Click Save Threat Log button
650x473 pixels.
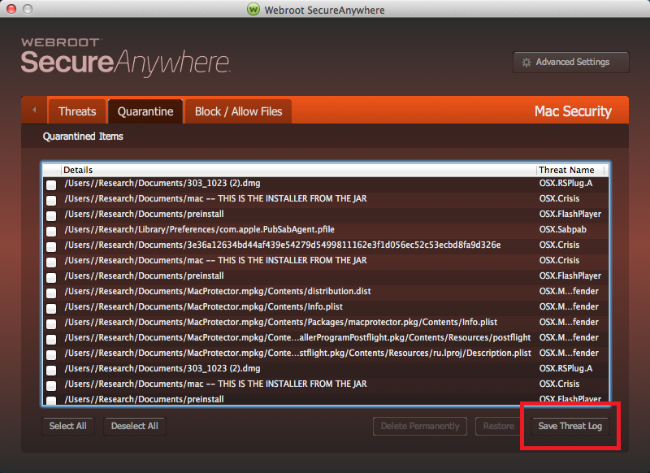point(570,426)
